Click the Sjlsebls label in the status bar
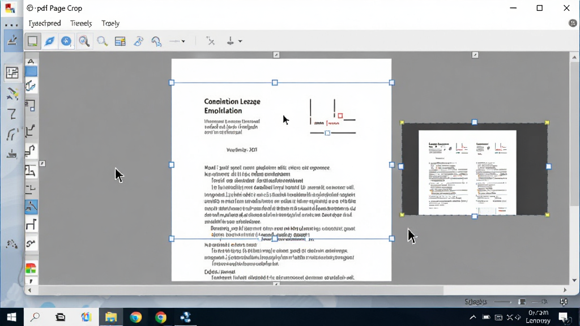 pyautogui.click(x=476, y=302)
